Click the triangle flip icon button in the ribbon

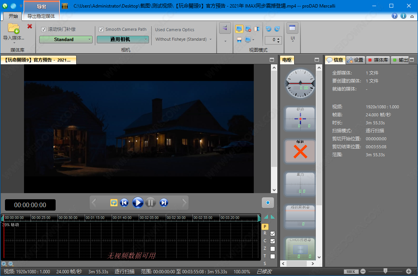point(225,28)
